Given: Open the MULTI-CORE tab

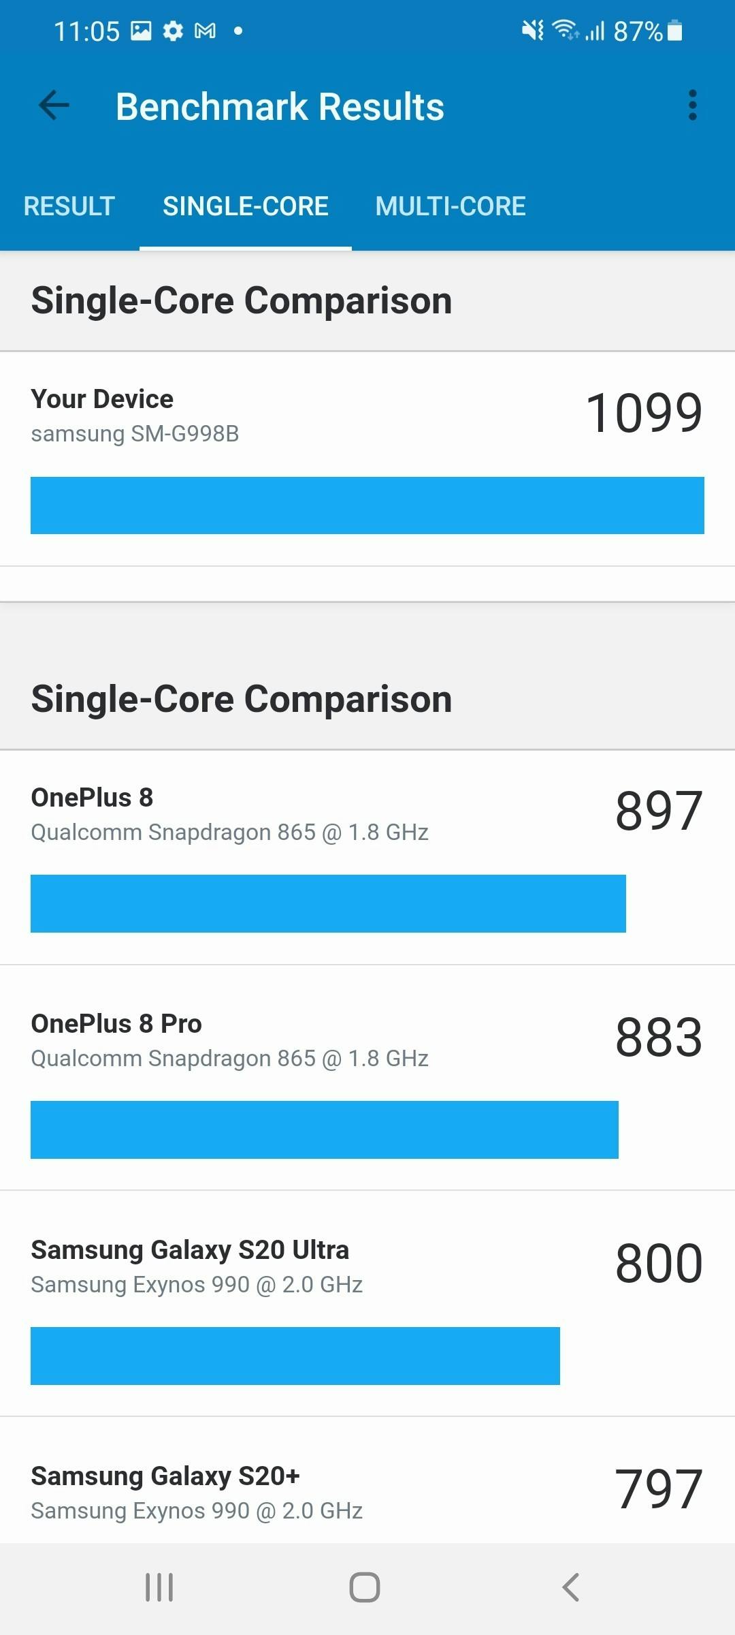Looking at the screenshot, I should click(x=451, y=206).
